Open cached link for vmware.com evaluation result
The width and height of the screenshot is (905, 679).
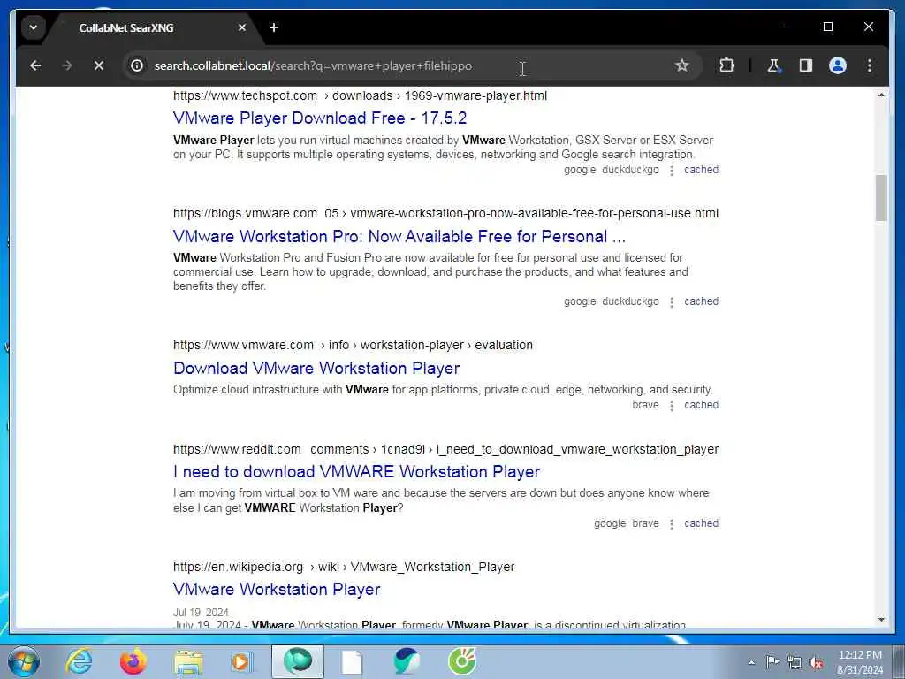(x=701, y=405)
